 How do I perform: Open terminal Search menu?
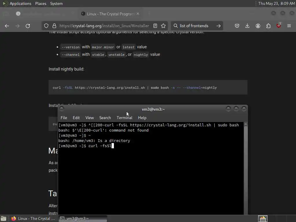tap(105, 118)
